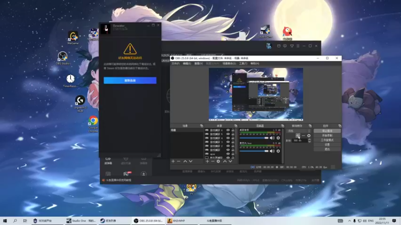The height and width of the screenshot is (225, 401).
Task: Toggle visibility of 游戏捕获 2 source
Action: pos(228,146)
